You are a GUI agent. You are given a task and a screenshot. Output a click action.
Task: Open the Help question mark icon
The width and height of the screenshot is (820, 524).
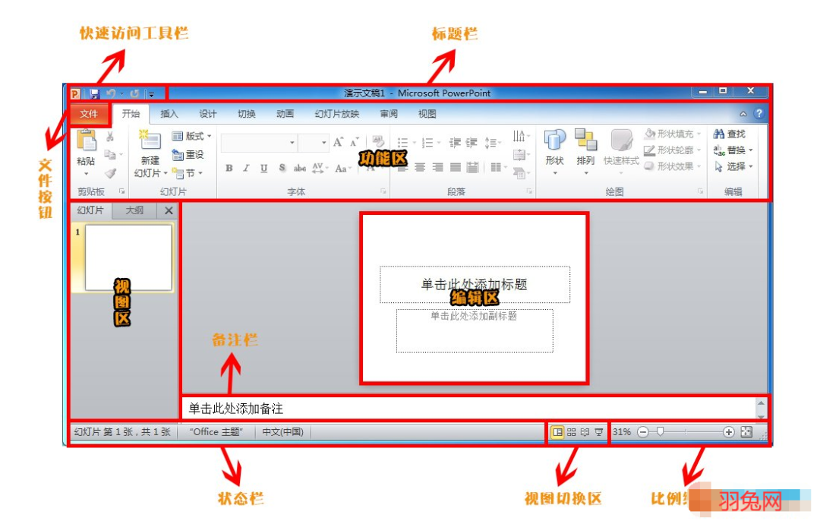758,113
